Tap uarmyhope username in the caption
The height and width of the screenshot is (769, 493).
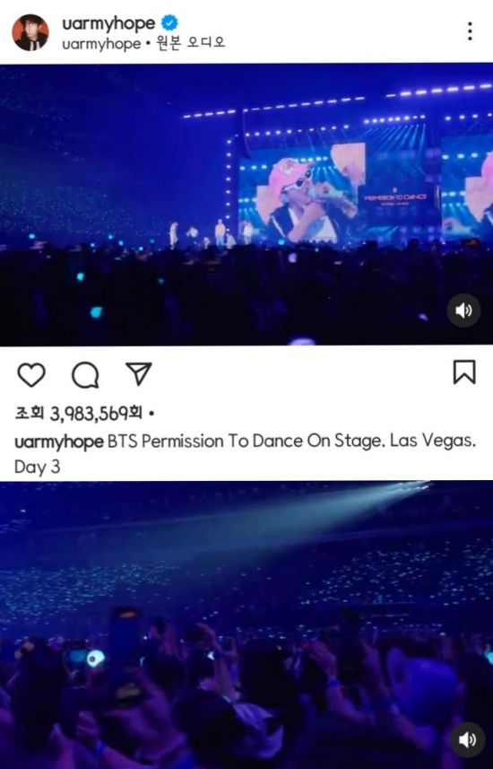59,441
